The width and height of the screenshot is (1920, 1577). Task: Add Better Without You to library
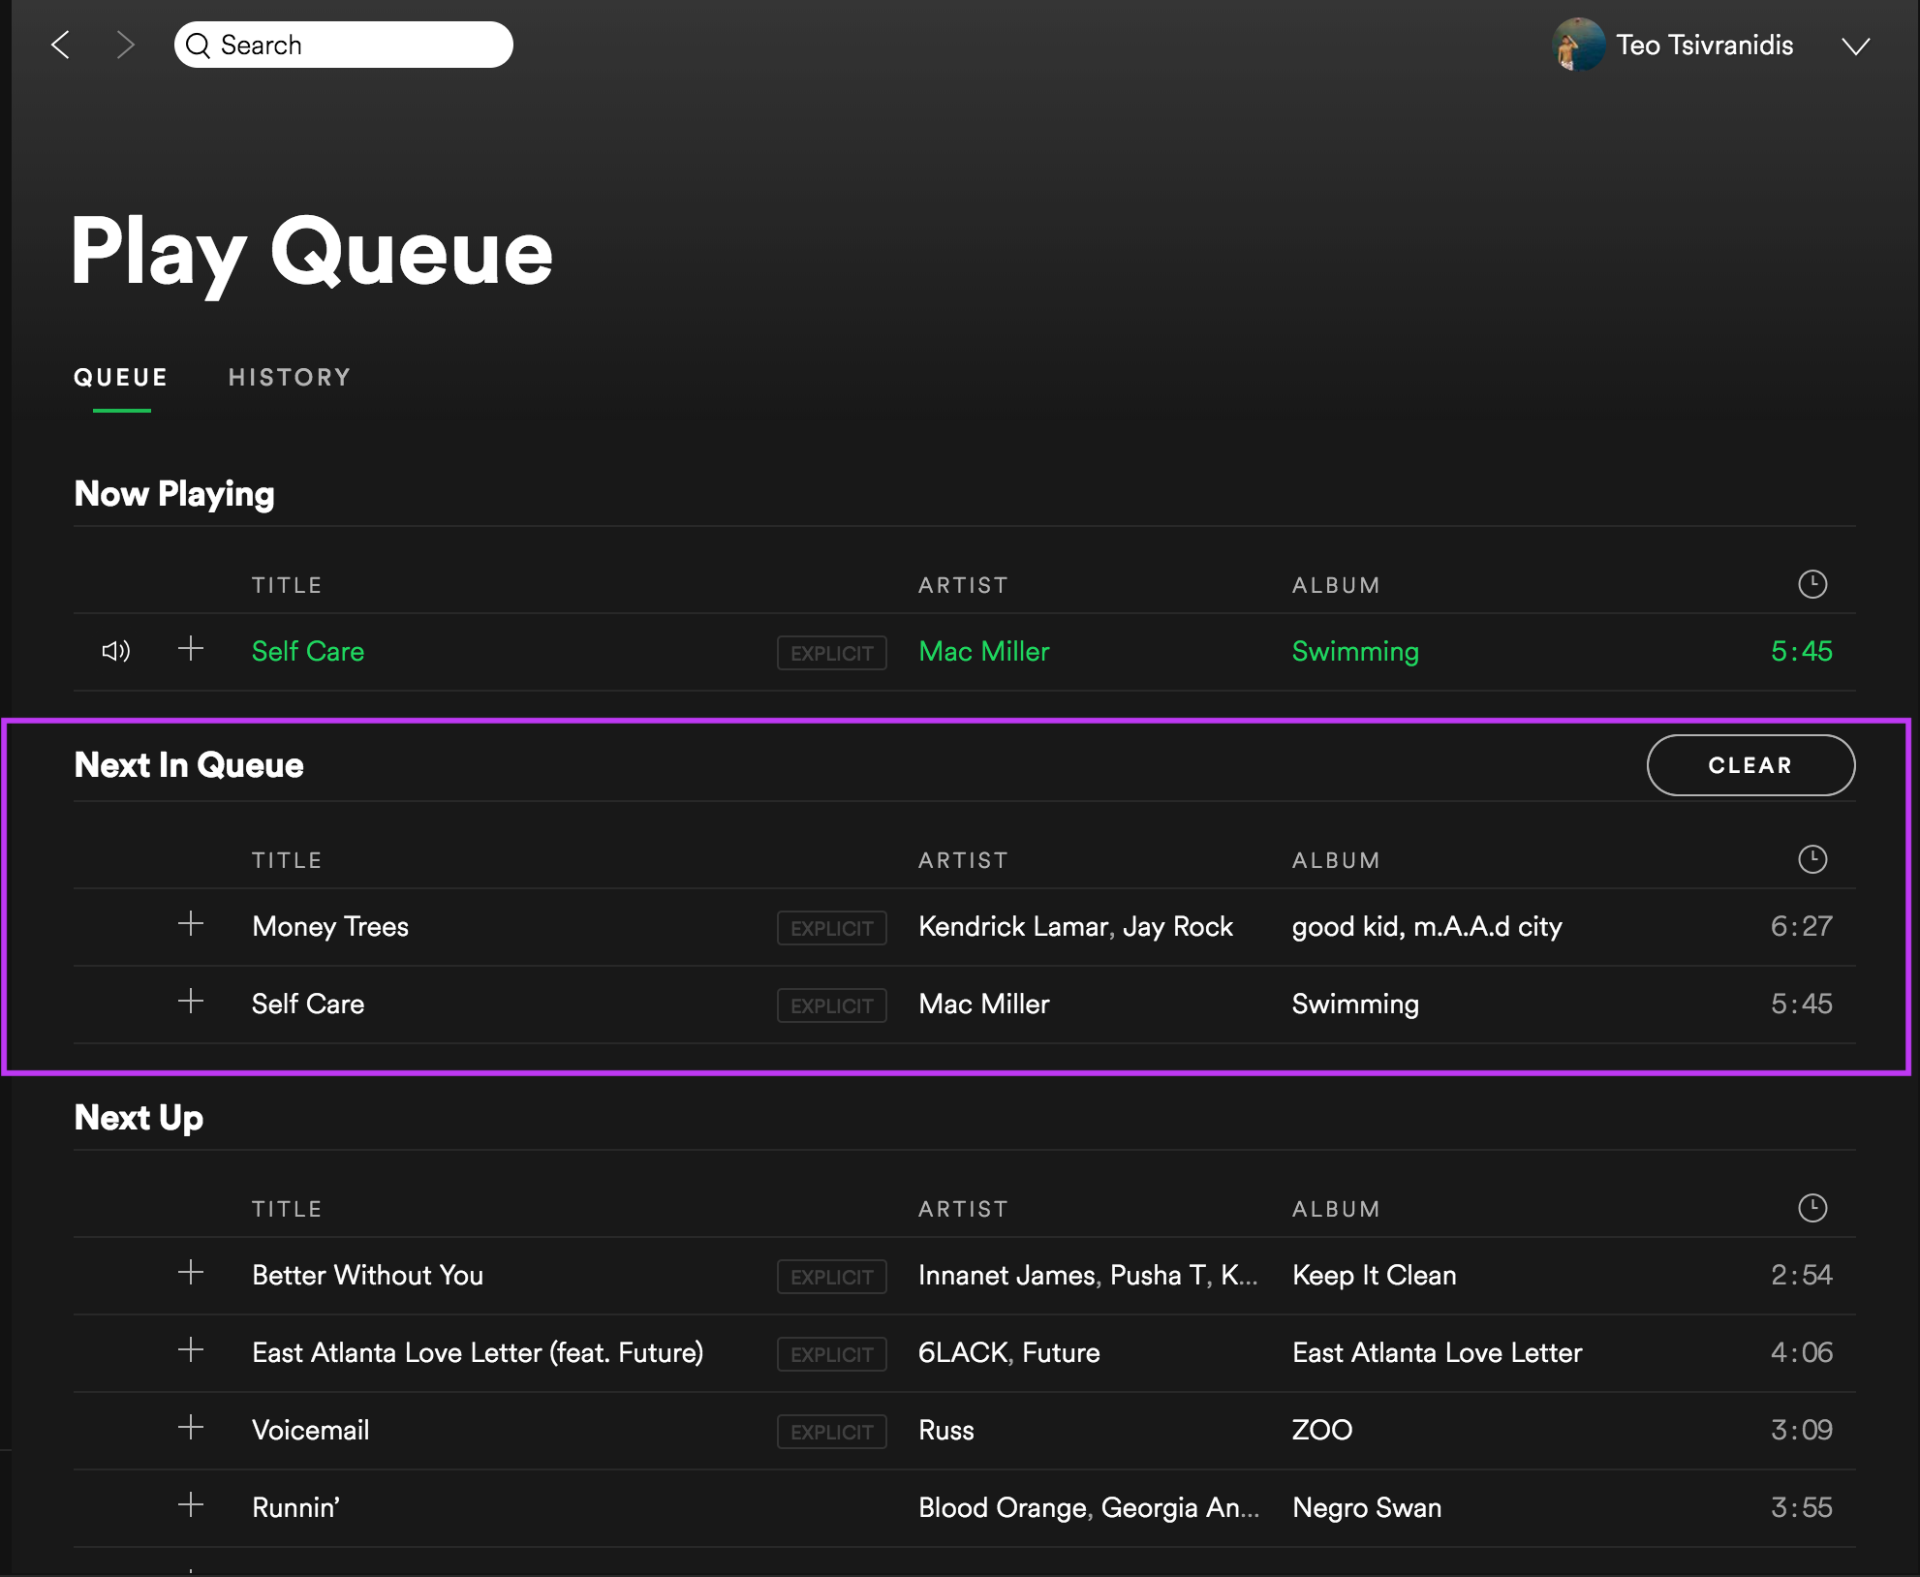pos(191,1273)
